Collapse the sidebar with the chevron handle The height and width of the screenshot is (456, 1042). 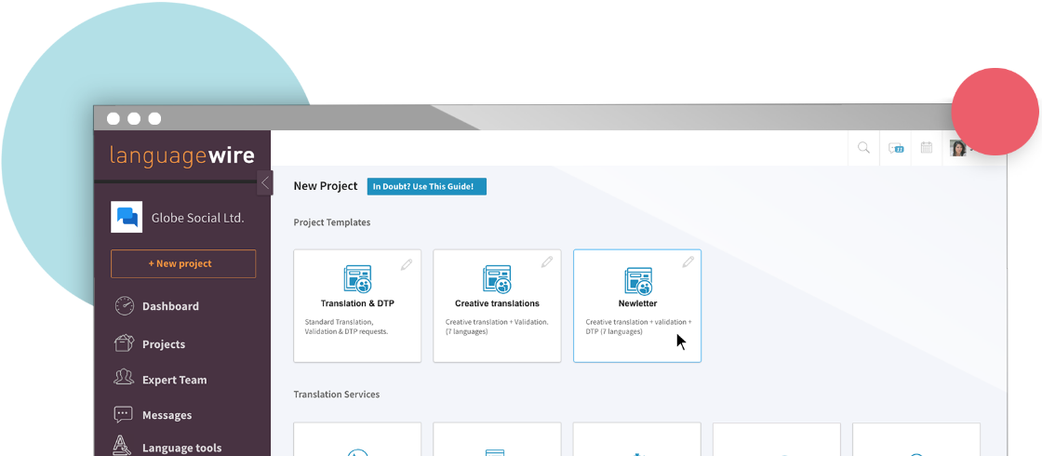tap(265, 182)
